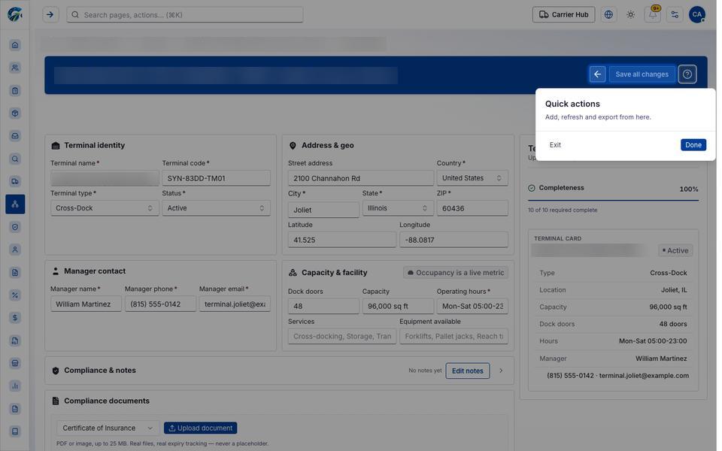Click the question mark help icon

click(x=687, y=74)
